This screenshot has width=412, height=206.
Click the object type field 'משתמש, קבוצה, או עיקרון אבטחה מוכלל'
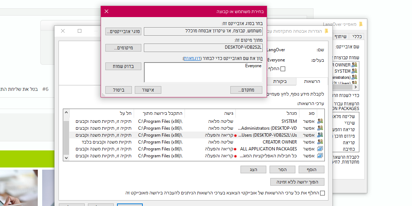pyautogui.click(x=203, y=32)
